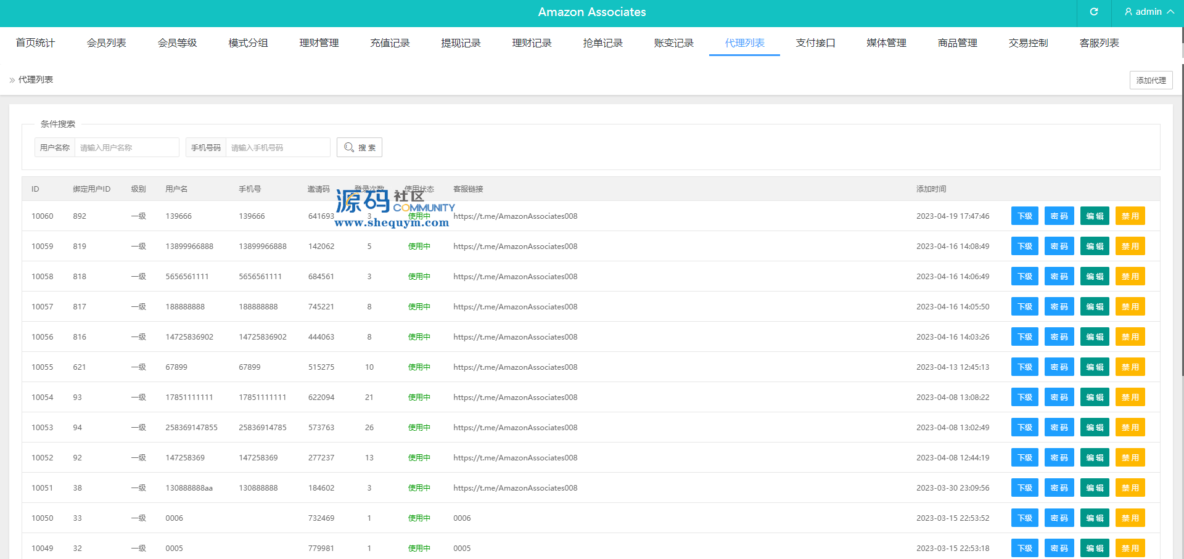This screenshot has width=1184, height=559.
Task: Click 下级 for agent ID 10059
Action: tap(1025, 246)
